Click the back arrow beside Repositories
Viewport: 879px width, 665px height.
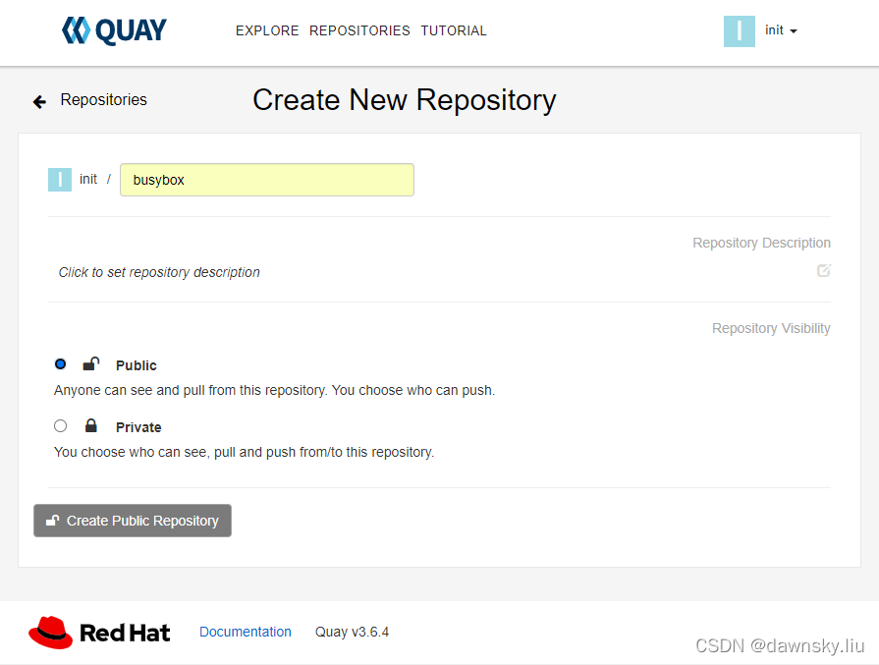click(39, 101)
